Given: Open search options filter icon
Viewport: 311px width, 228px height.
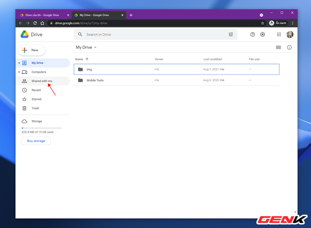Looking at the screenshot, I should (x=231, y=35).
